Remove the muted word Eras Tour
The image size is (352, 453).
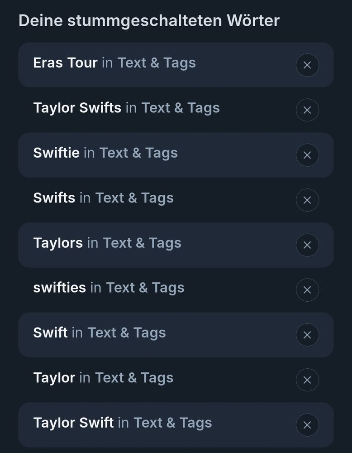tap(307, 65)
